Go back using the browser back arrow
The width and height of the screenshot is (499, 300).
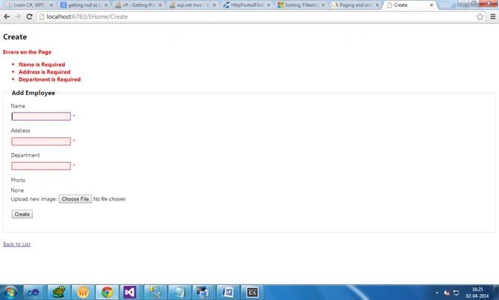point(7,16)
